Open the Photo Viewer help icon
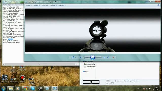 158,5
